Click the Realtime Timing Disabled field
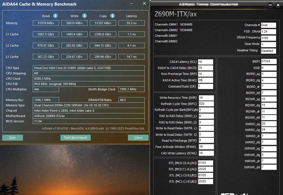 point(268,51)
